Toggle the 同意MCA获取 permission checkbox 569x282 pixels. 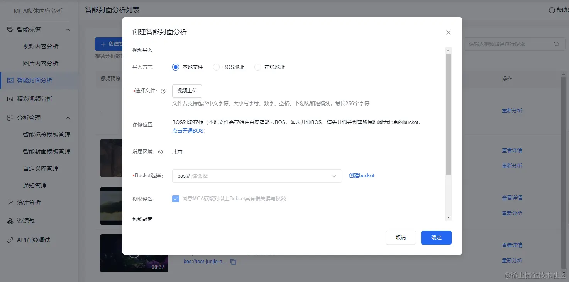[x=176, y=198]
